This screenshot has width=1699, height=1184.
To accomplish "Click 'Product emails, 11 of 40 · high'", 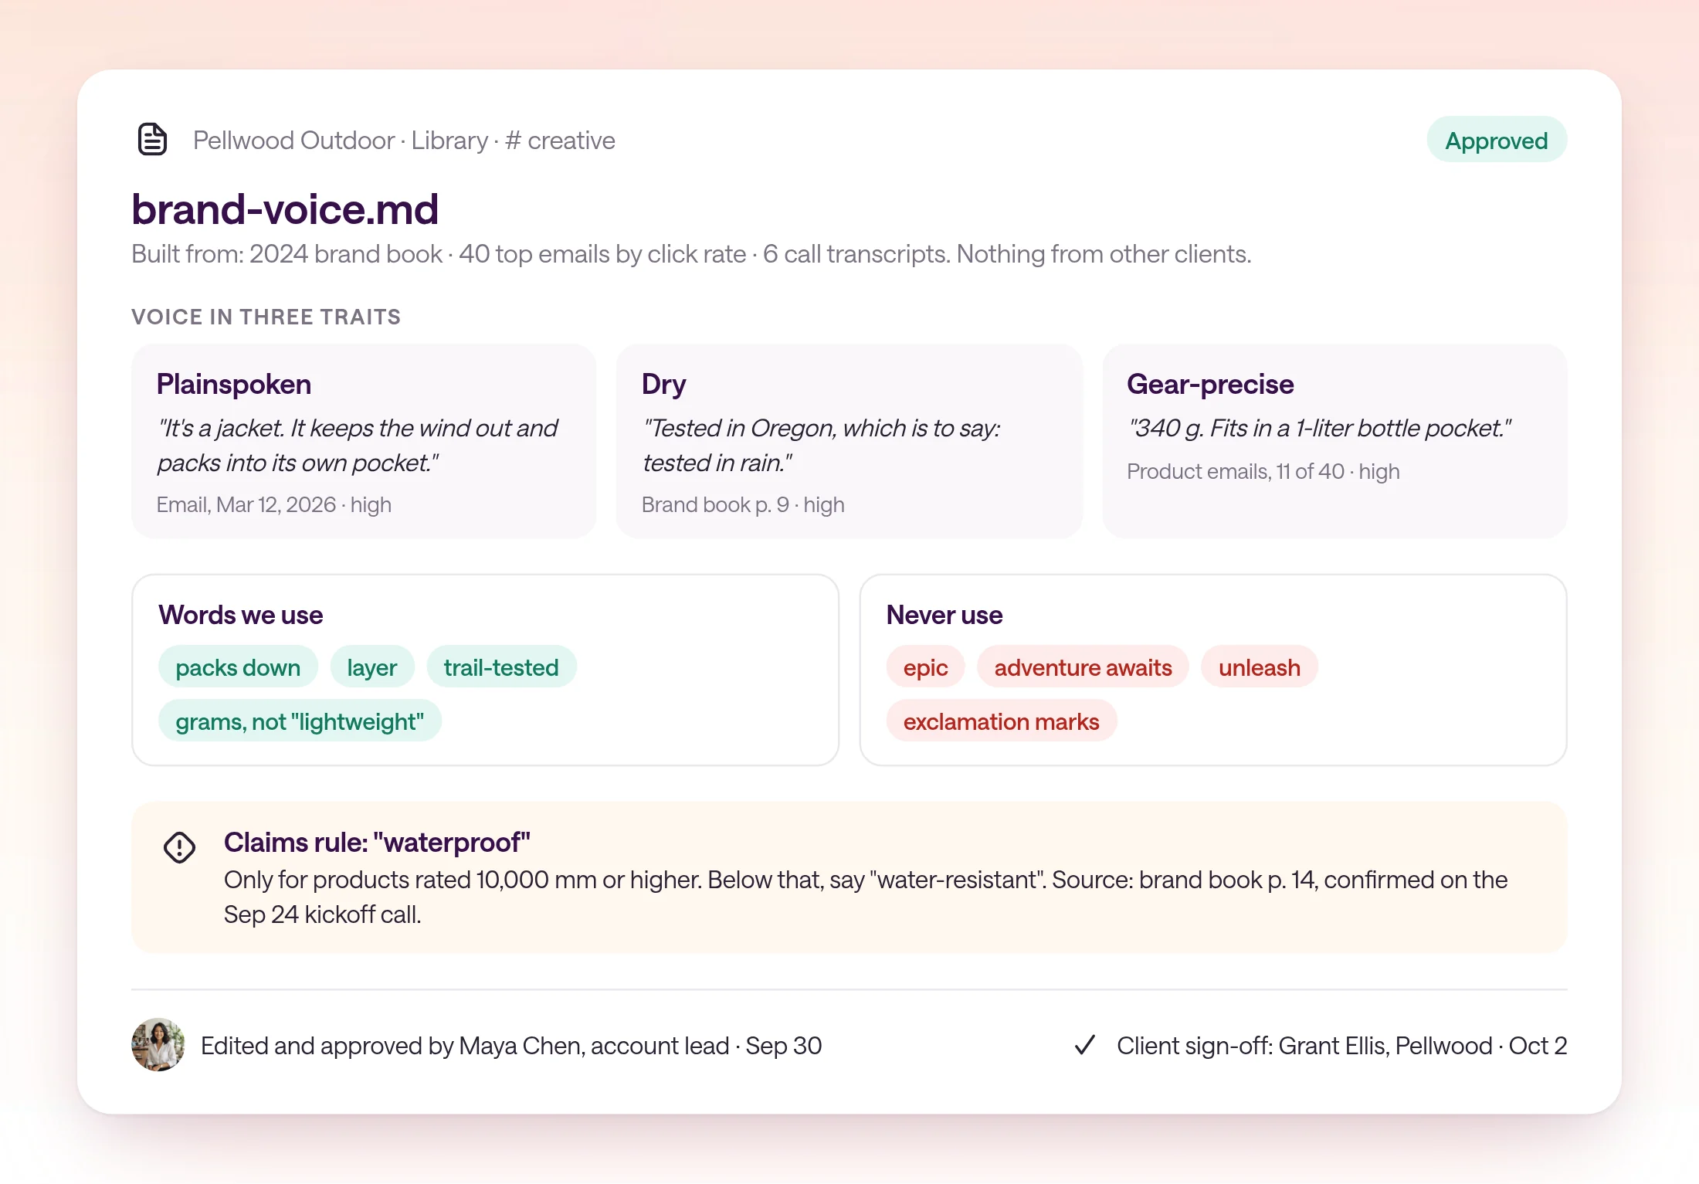I will click(1263, 471).
